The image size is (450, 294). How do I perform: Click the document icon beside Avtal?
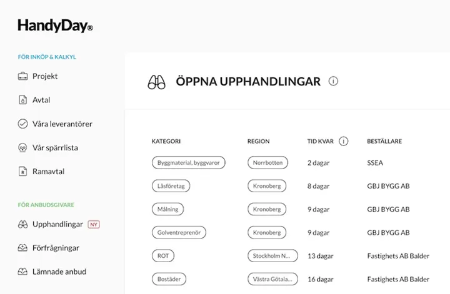click(22, 100)
